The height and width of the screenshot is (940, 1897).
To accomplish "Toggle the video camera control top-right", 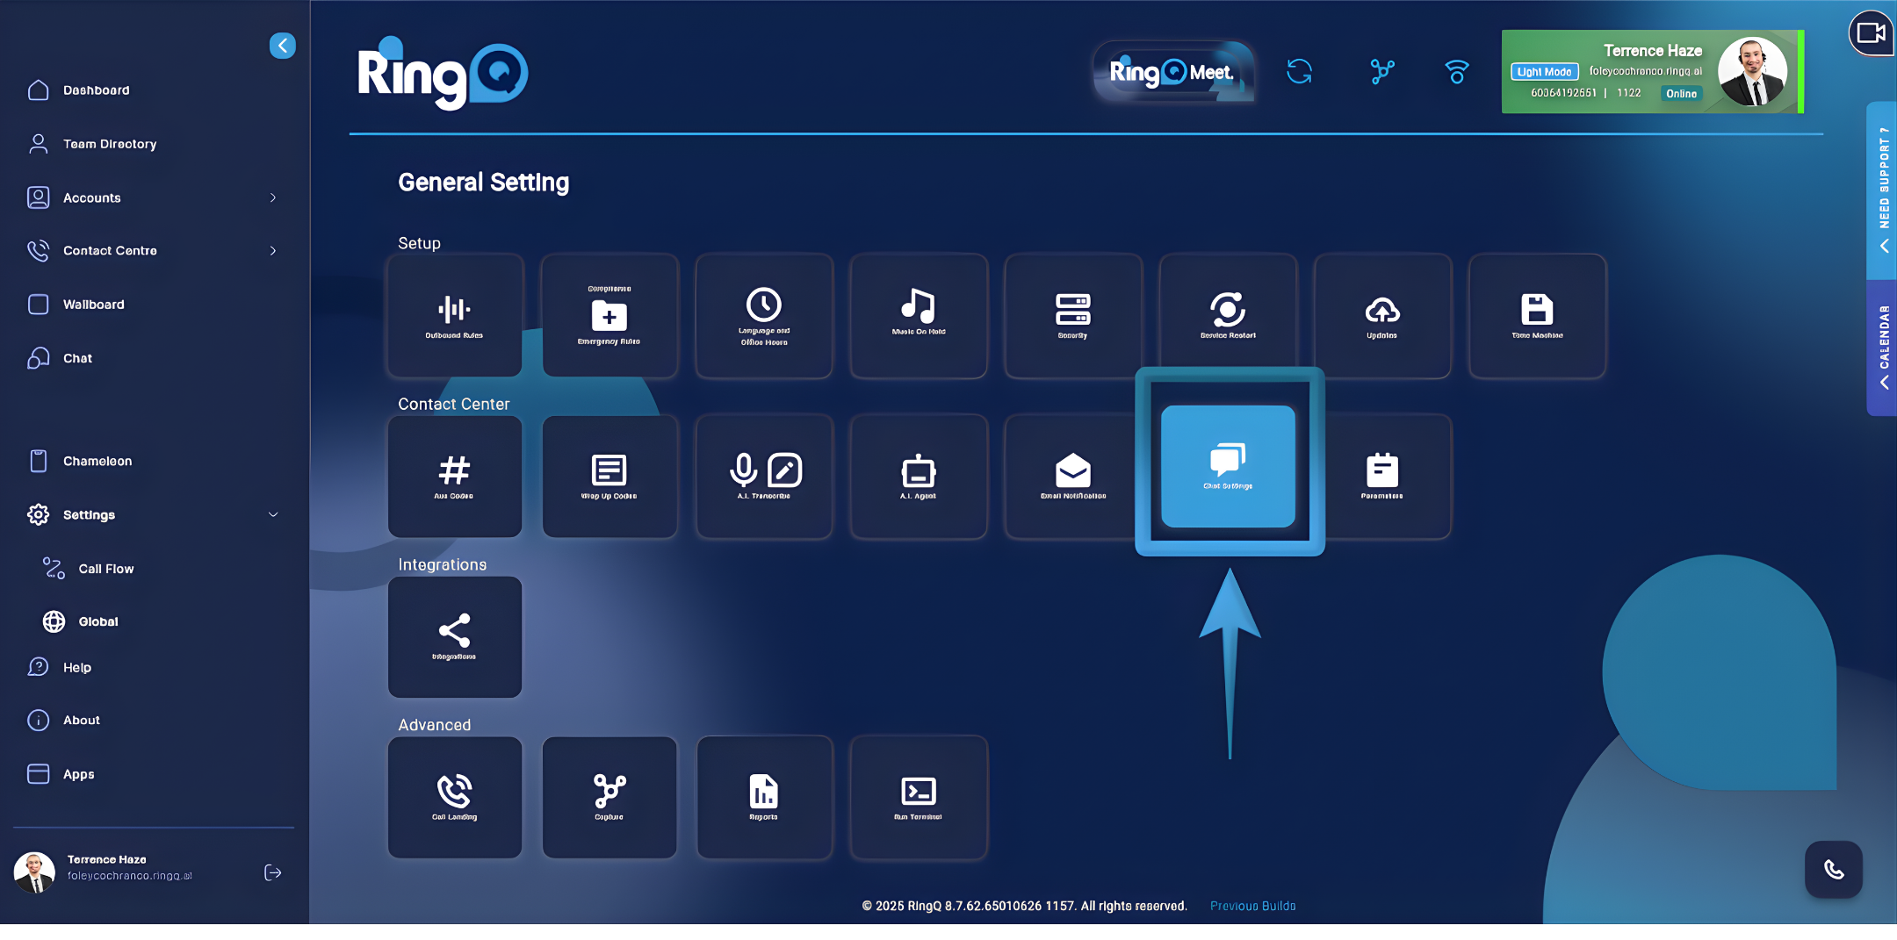I will click(x=1871, y=34).
